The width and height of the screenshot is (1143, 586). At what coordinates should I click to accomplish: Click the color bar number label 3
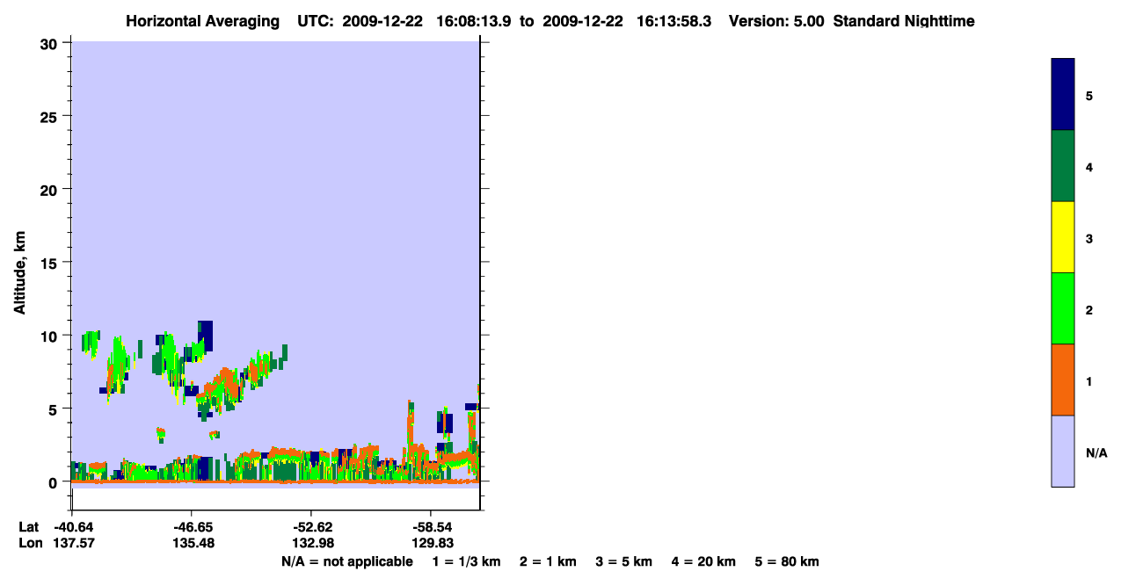pos(1089,238)
